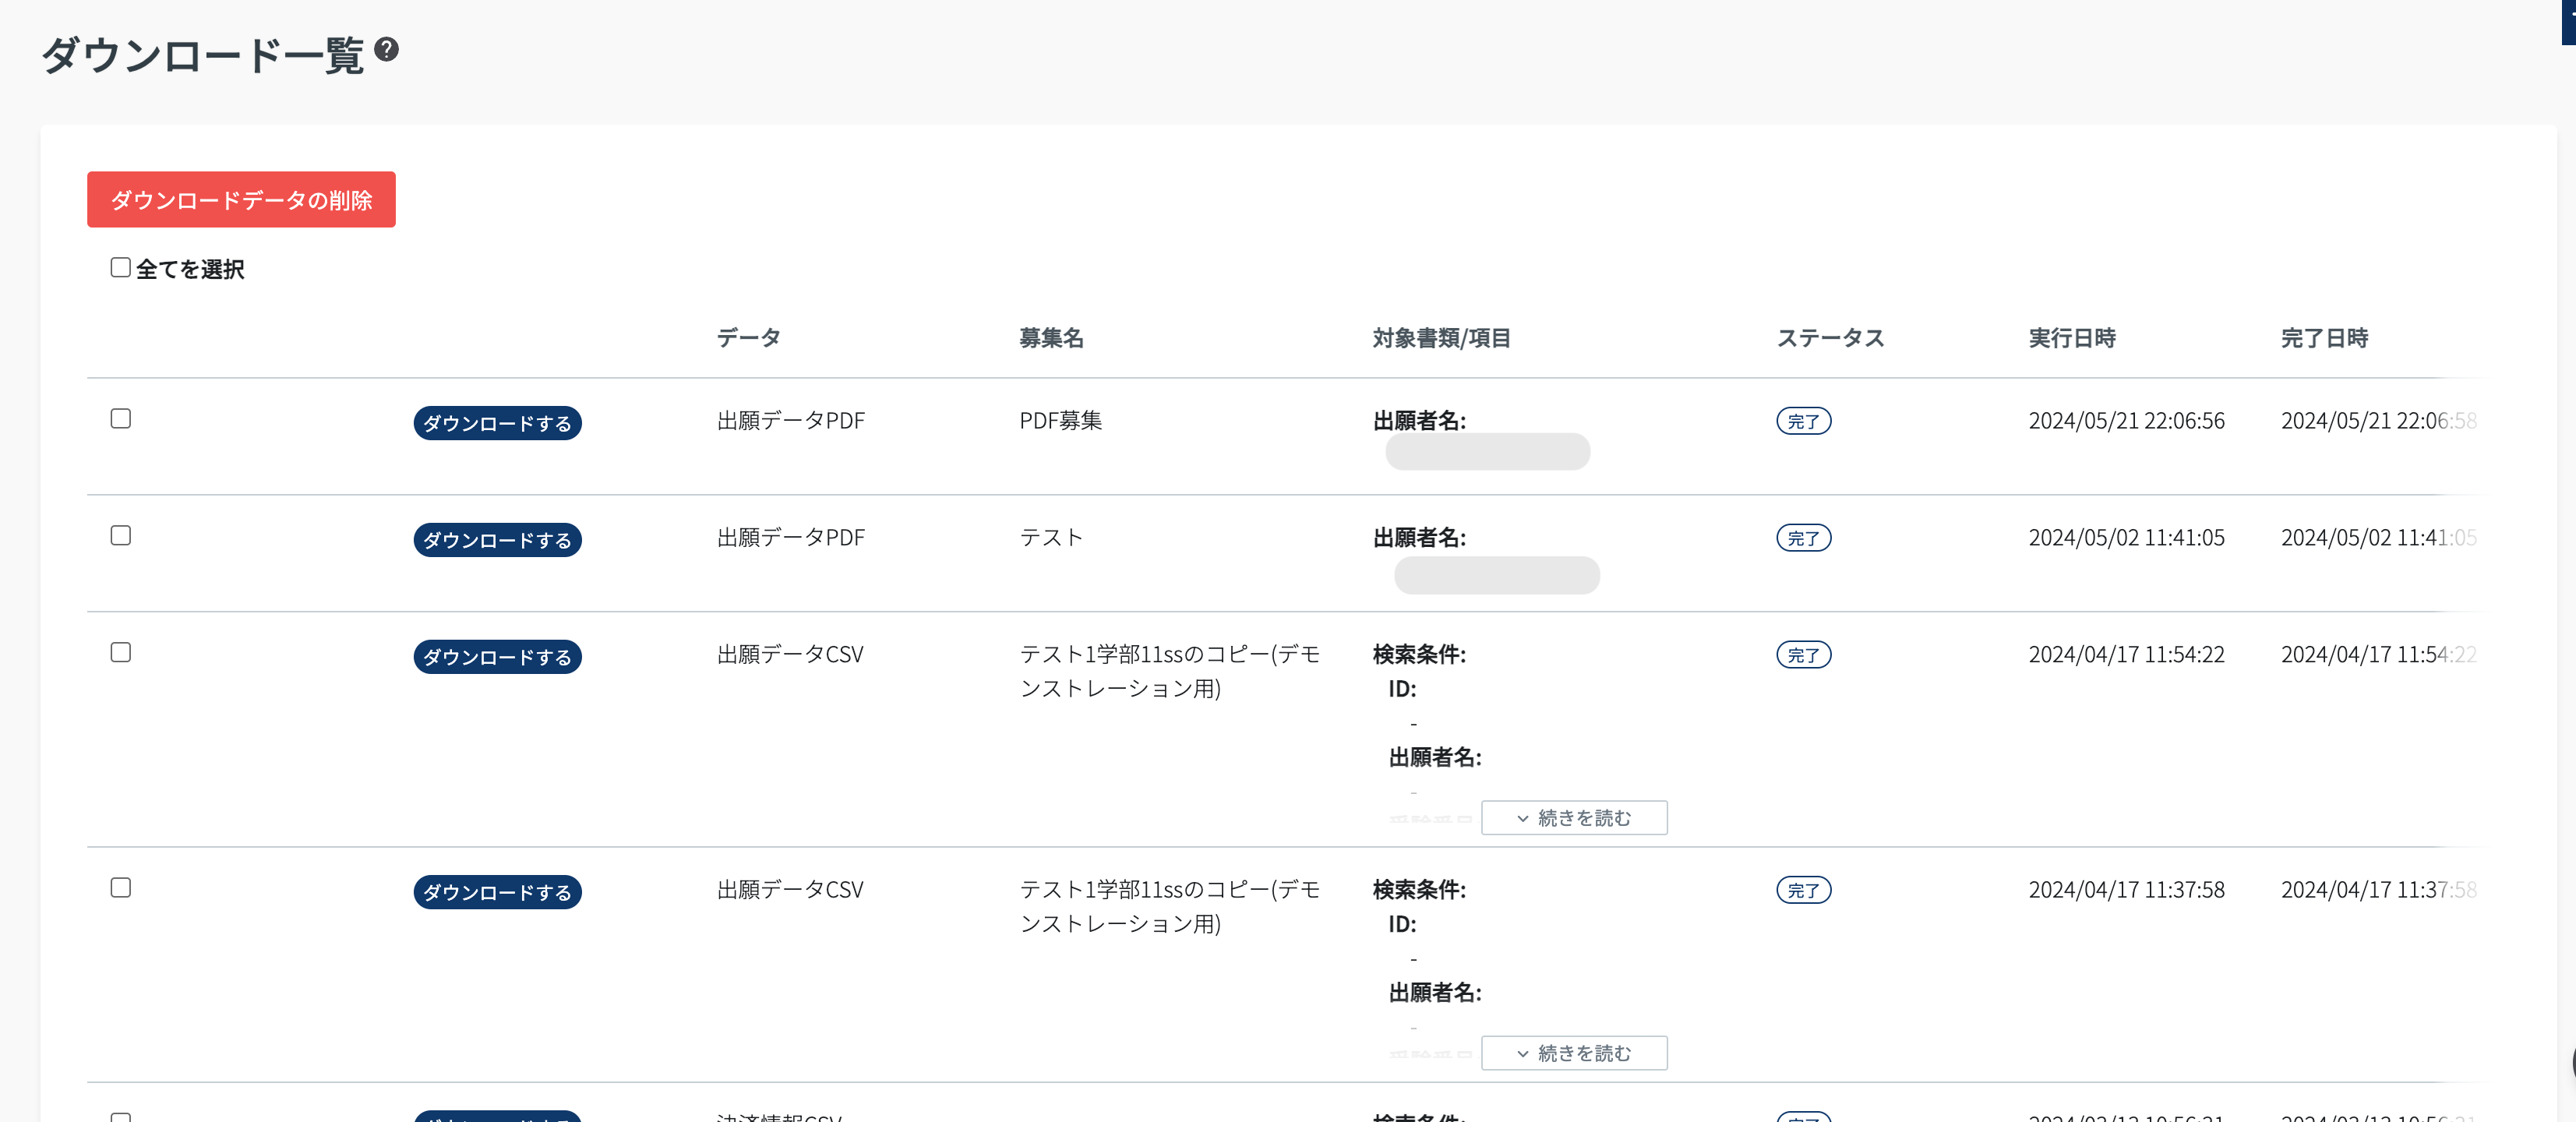
Task: Expand 続きを読む in the 11:37:58 row
Action: pos(1573,1053)
